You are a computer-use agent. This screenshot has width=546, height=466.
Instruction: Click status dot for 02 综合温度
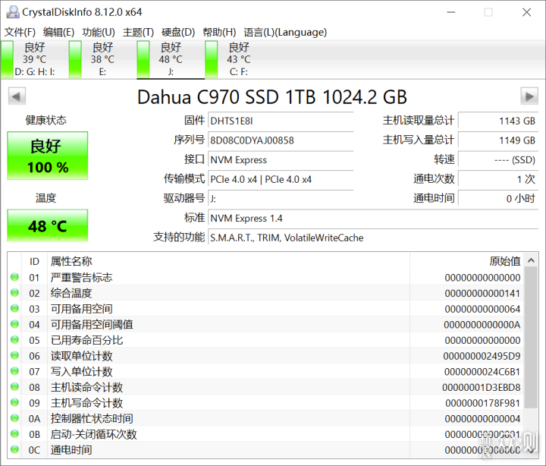pos(14,293)
